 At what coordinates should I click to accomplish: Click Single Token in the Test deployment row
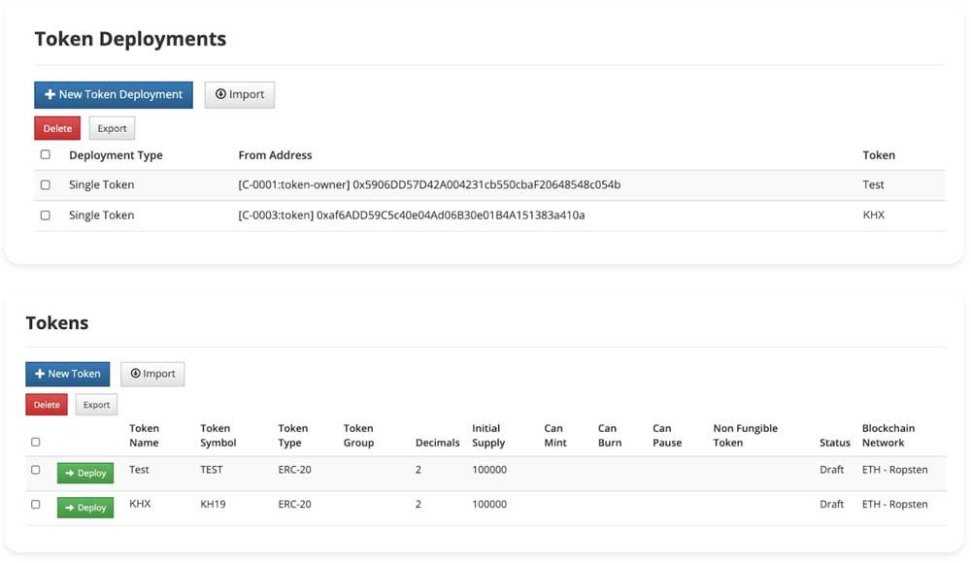point(102,184)
